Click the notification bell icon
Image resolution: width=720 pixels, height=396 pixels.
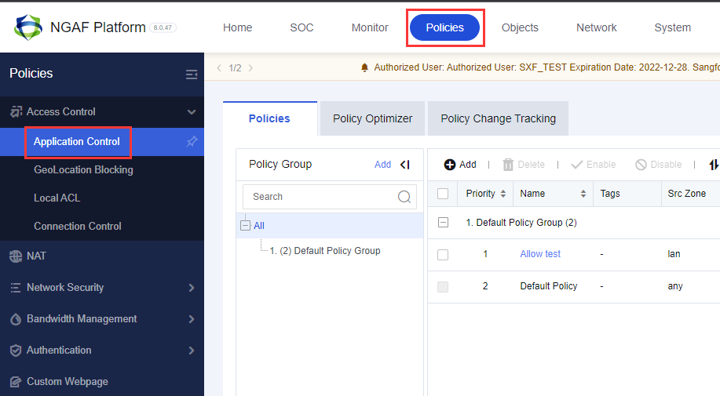click(364, 68)
